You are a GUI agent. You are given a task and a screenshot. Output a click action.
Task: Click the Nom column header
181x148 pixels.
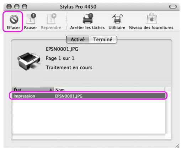(x=109, y=90)
